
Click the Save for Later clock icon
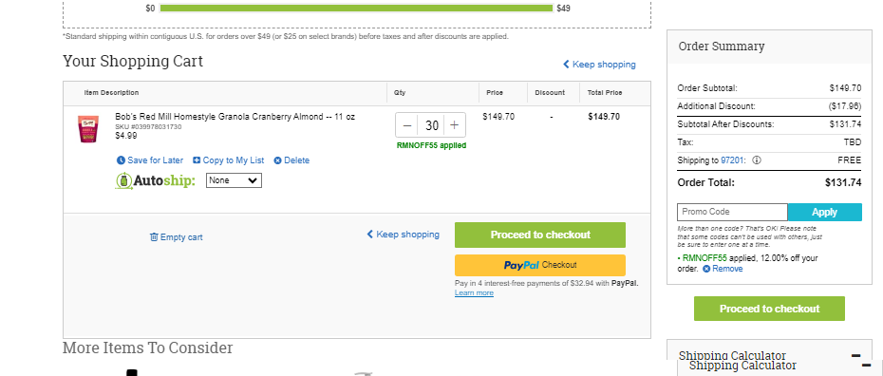click(121, 160)
